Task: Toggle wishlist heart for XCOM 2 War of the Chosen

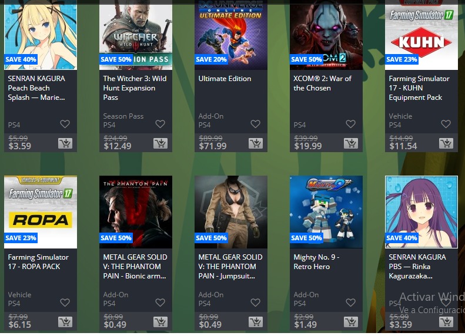Action: (x=350, y=124)
